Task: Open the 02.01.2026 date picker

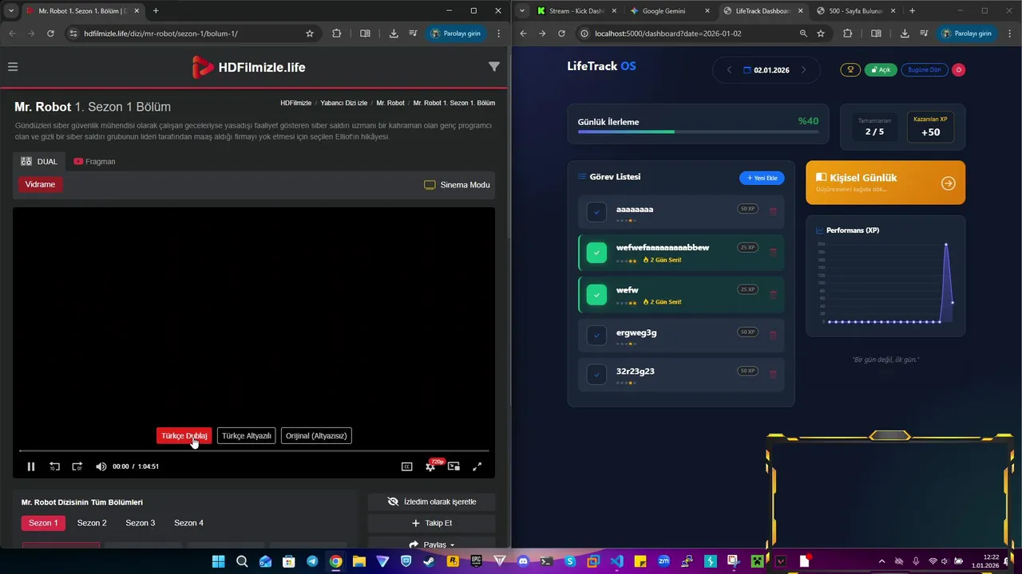Action: tap(766, 70)
